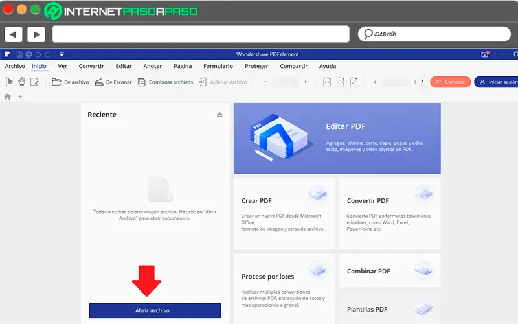Open the Anotar tab
This screenshot has width=518, height=324.
point(153,66)
